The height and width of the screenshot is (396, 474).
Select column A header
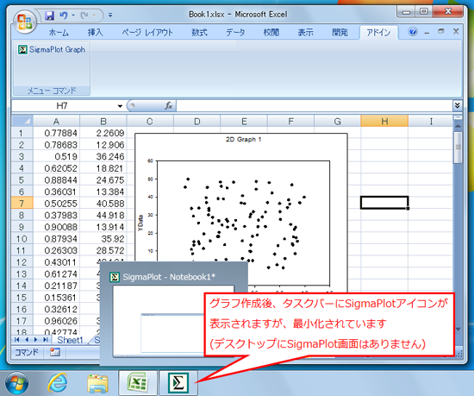click(56, 122)
